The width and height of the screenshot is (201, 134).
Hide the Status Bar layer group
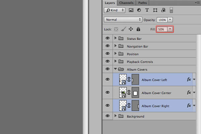pyautogui.click(x=108, y=39)
